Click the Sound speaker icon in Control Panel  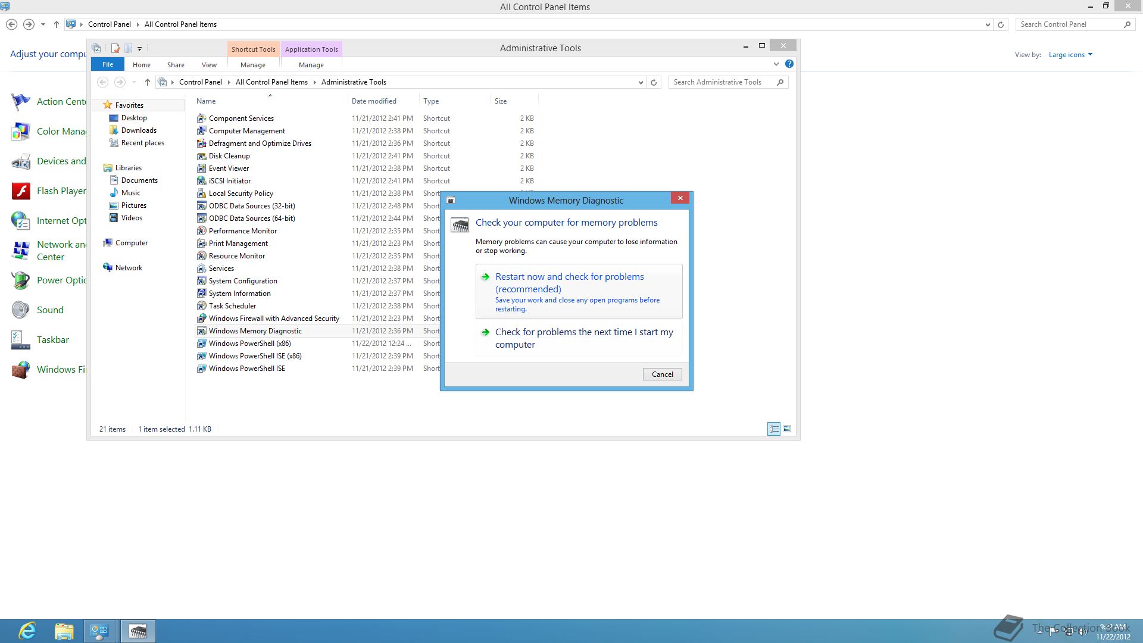coord(21,310)
